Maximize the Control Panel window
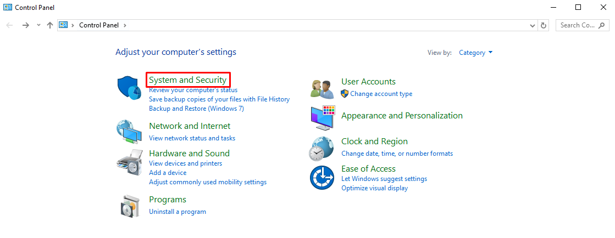 point(578,7)
